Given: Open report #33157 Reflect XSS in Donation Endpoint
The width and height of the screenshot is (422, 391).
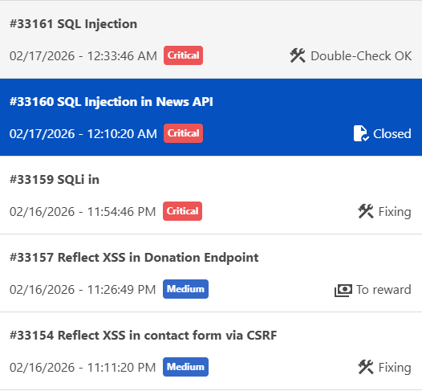Looking at the screenshot, I should pos(211,273).
